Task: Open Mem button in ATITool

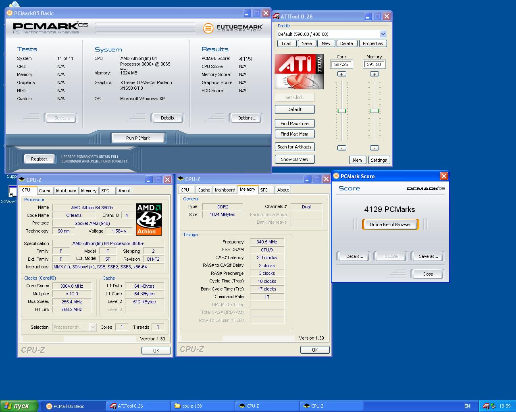Action: (357, 160)
